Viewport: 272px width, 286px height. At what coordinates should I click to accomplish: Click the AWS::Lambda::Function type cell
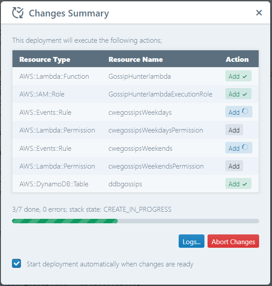[x=54, y=77]
